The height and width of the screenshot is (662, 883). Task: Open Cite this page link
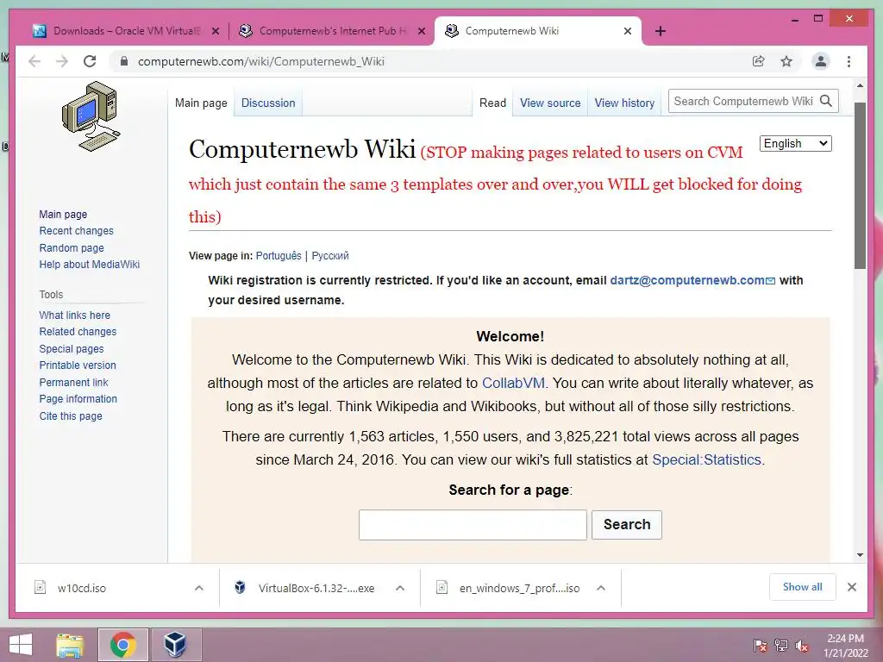tap(71, 416)
